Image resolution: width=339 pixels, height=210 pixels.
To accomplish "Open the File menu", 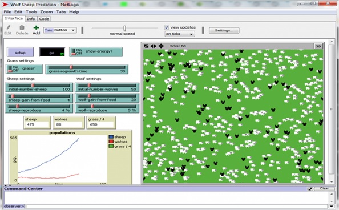I will click(7, 12).
